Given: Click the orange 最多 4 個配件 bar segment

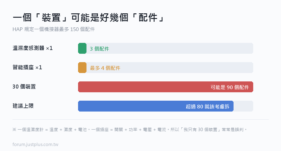Looking at the screenshot, I should coord(82,67).
